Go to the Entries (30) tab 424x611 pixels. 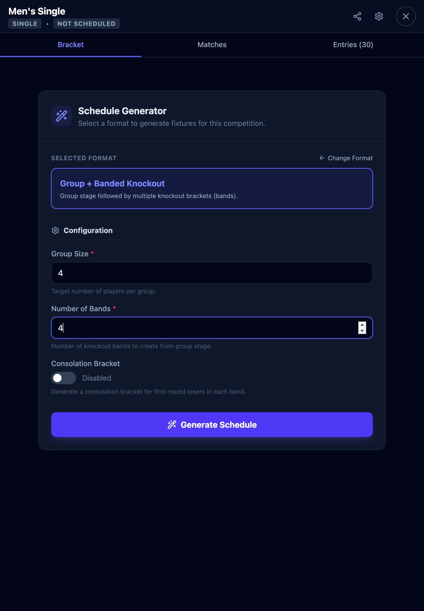(x=353, y=45)
